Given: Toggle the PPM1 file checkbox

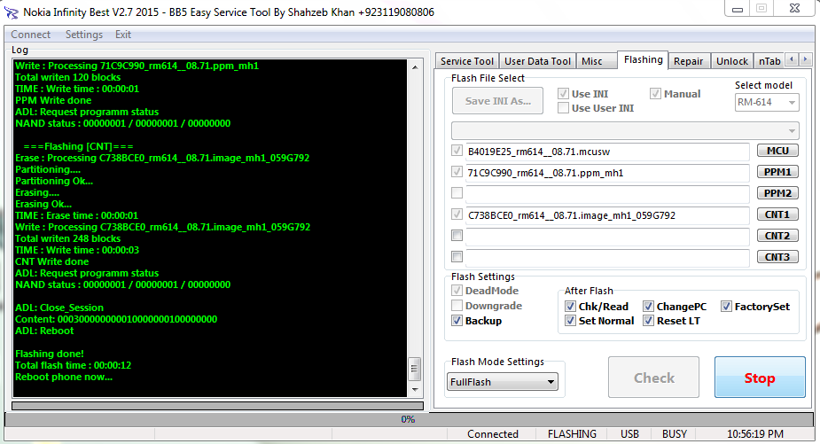Looking at the screenshot, I should coord(457,172).
